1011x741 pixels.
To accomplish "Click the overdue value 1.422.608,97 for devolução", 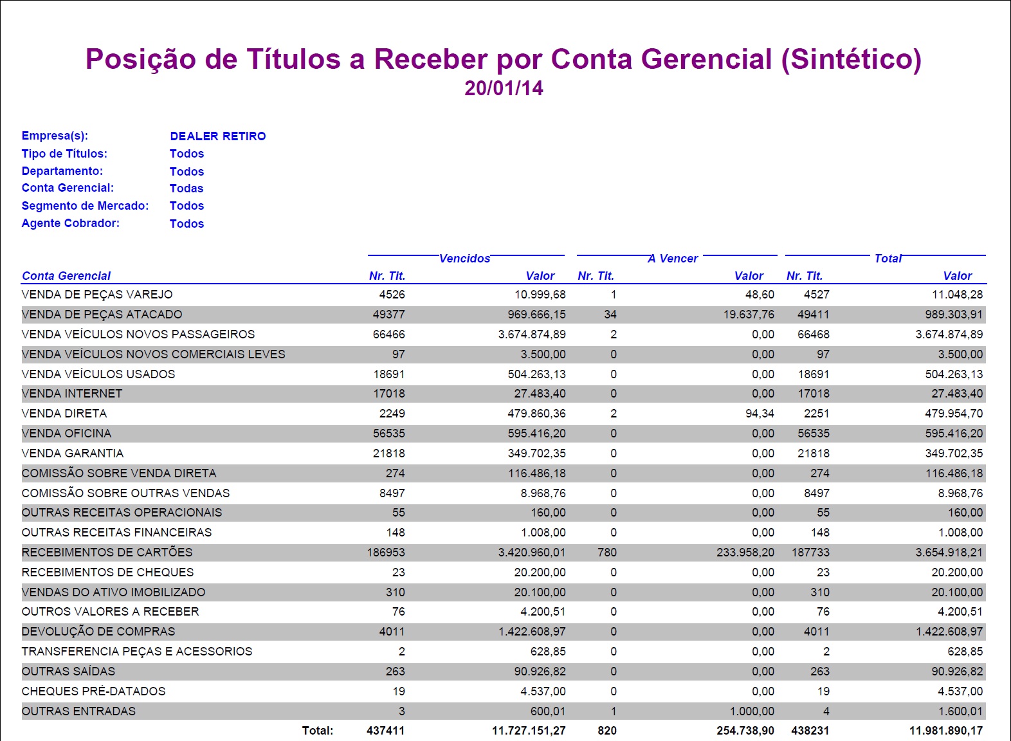I will click(x=532, y=632).
